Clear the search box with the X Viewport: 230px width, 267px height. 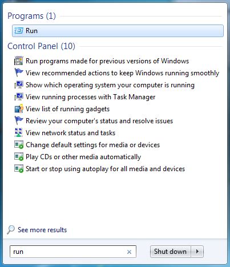click(x=129, y=252)
